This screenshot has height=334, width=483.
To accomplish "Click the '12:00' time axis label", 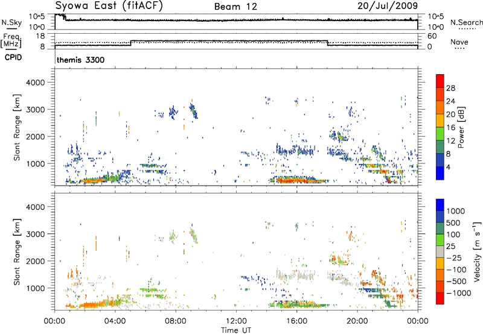I will 236,321.
